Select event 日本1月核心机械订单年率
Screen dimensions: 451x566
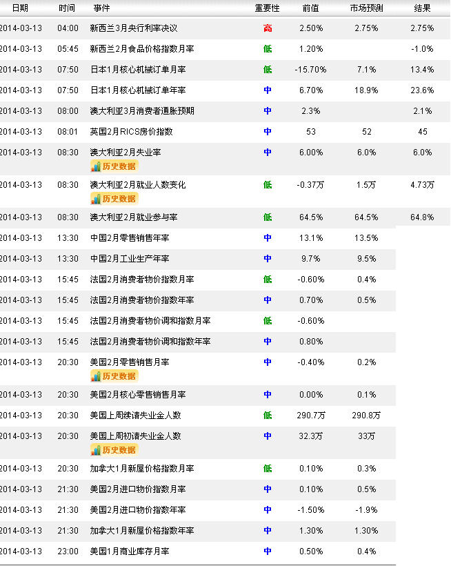click(x=138, y=90)
